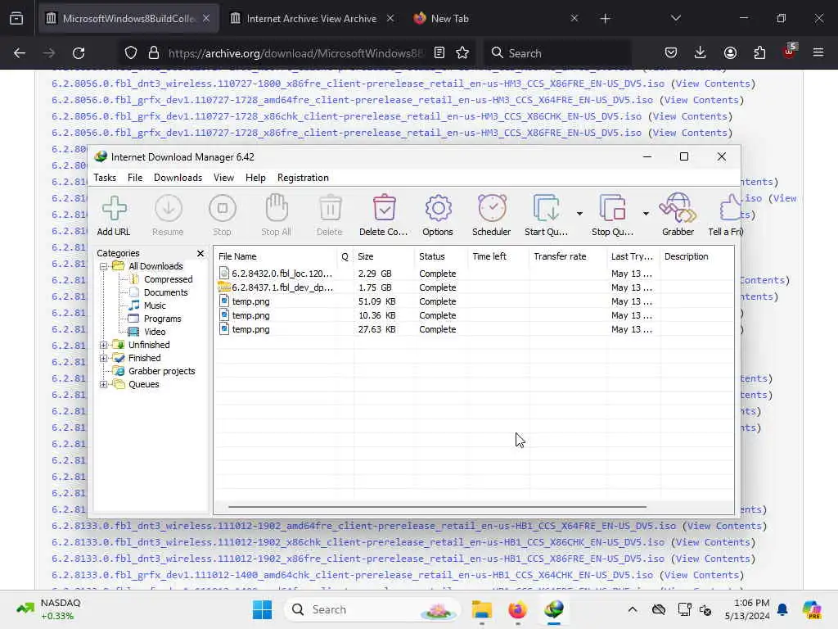Expand the Queues category node
Image resolution: width=838 pixels, height=629 pixels.
(x=104, y=385)
